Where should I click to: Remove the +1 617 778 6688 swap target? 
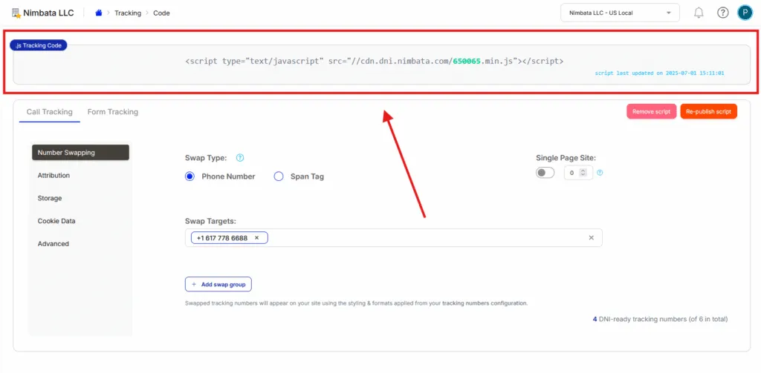[x=256, y=238]
